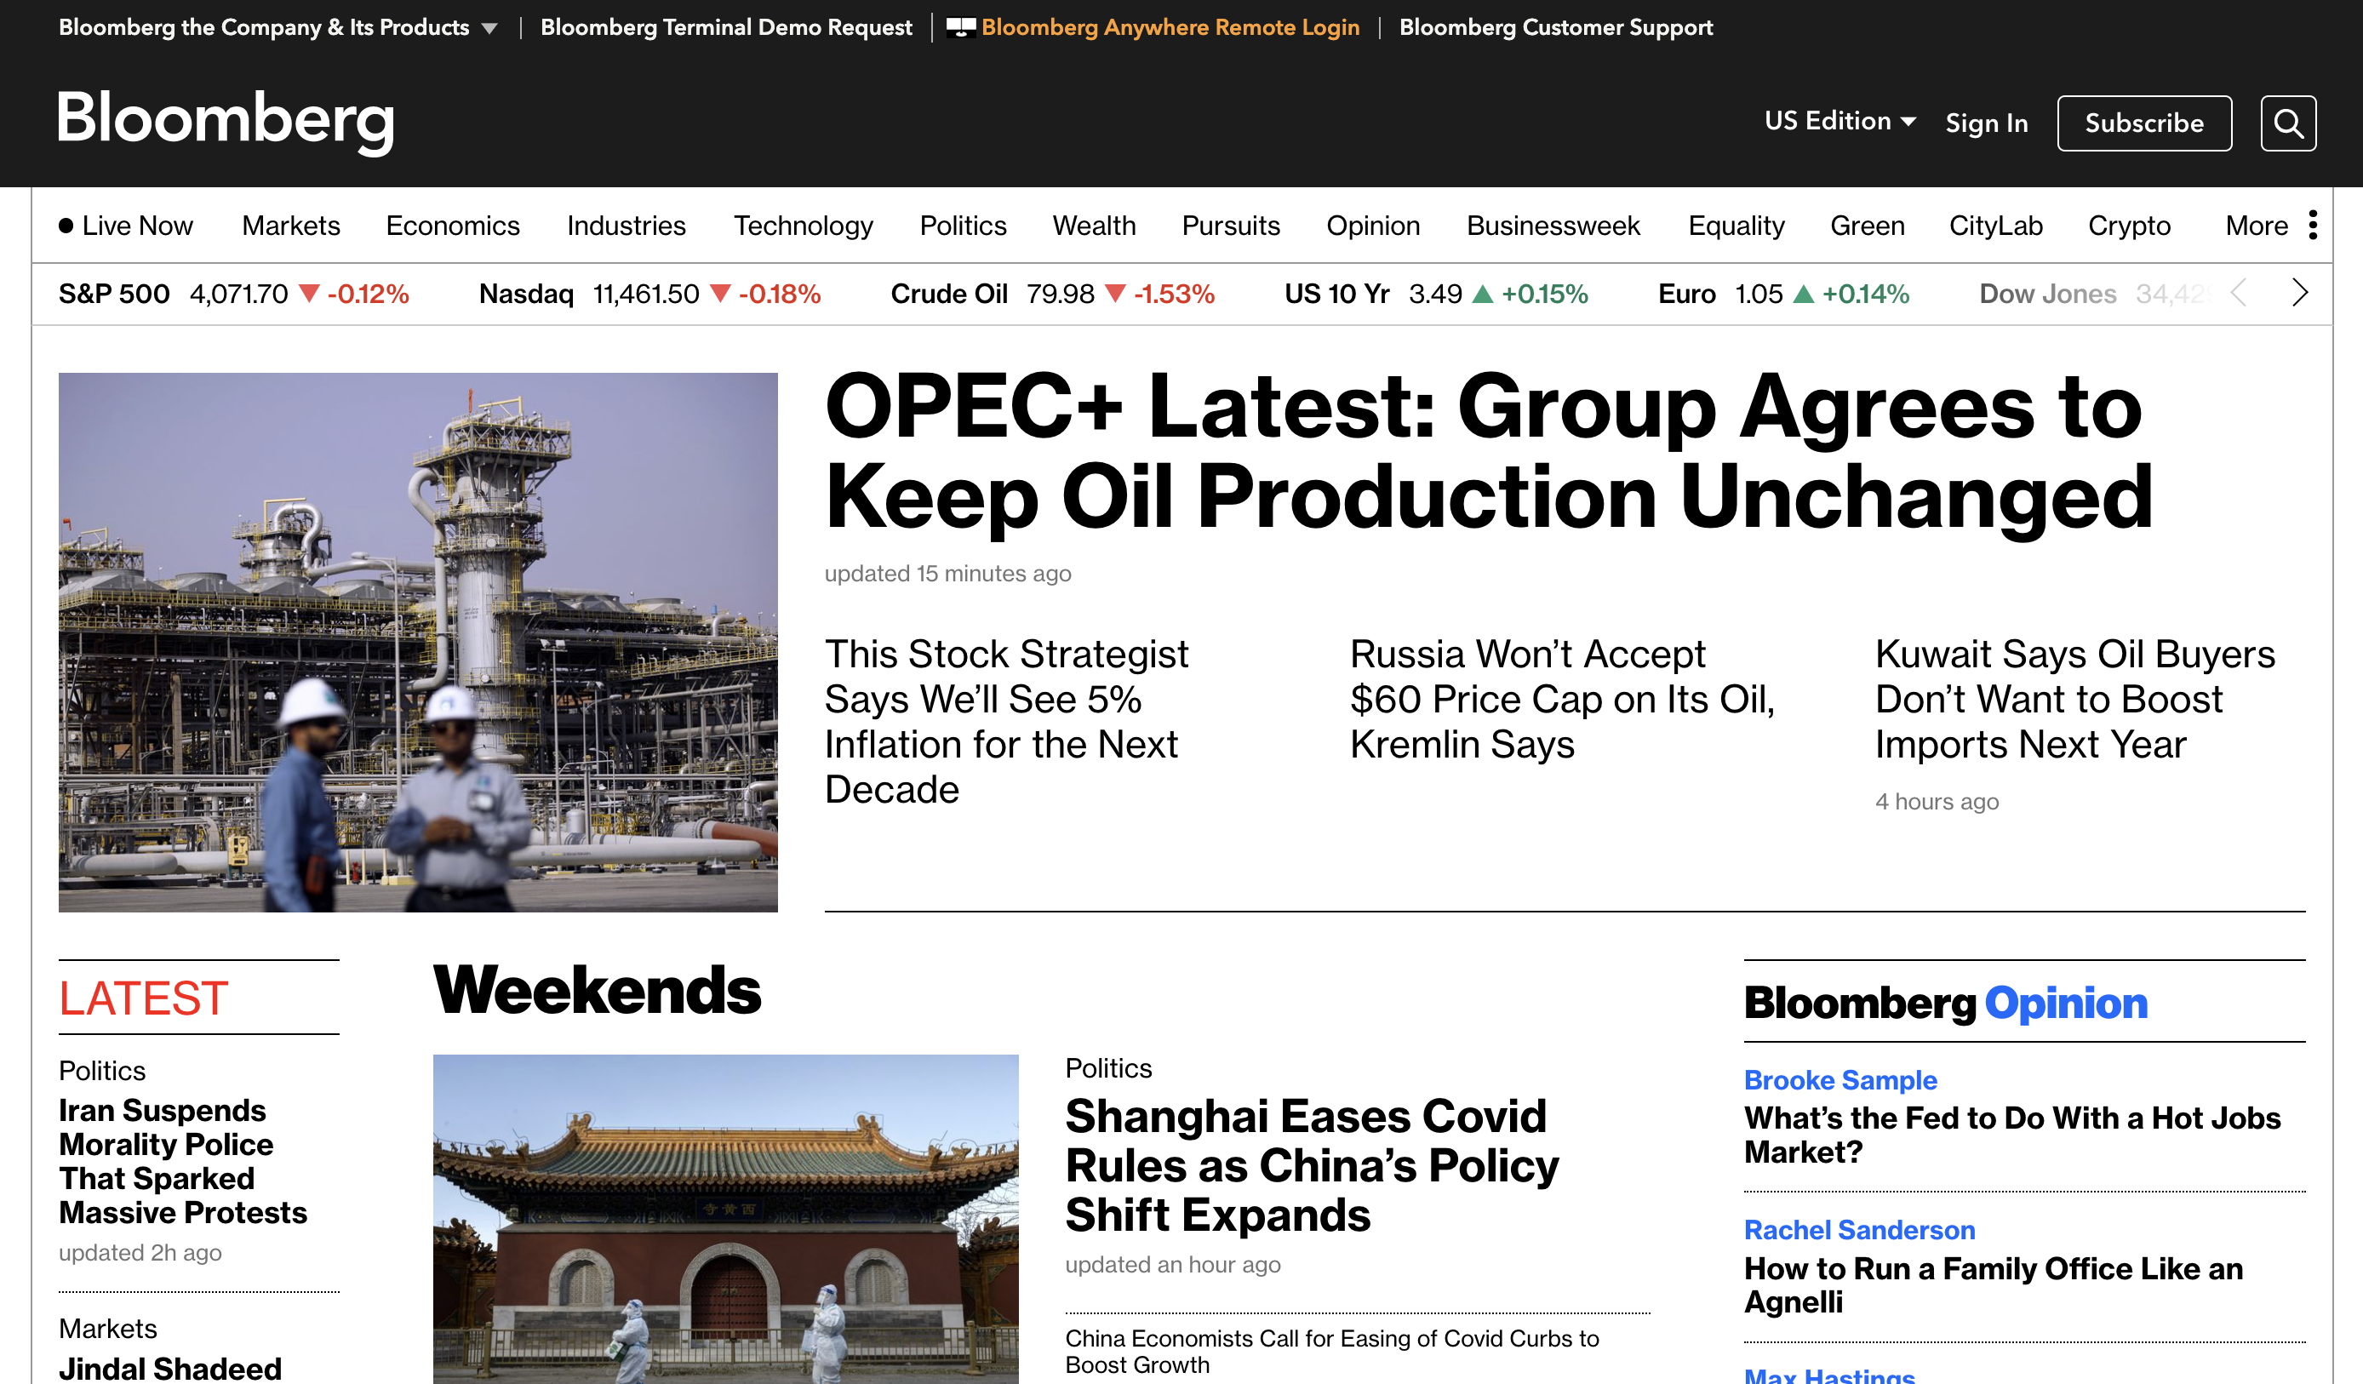Screen dimensions: 2363x1384
Task: Click Bloomberg Anywhere terminal icon
Action: 960,27
